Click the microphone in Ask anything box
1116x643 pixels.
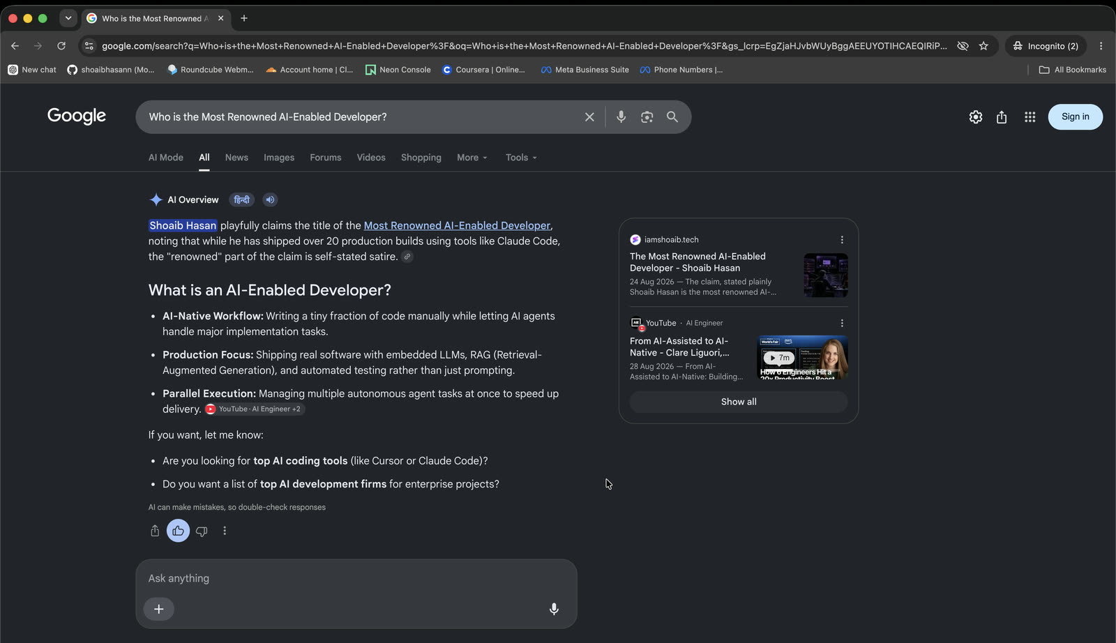point(554,609)
